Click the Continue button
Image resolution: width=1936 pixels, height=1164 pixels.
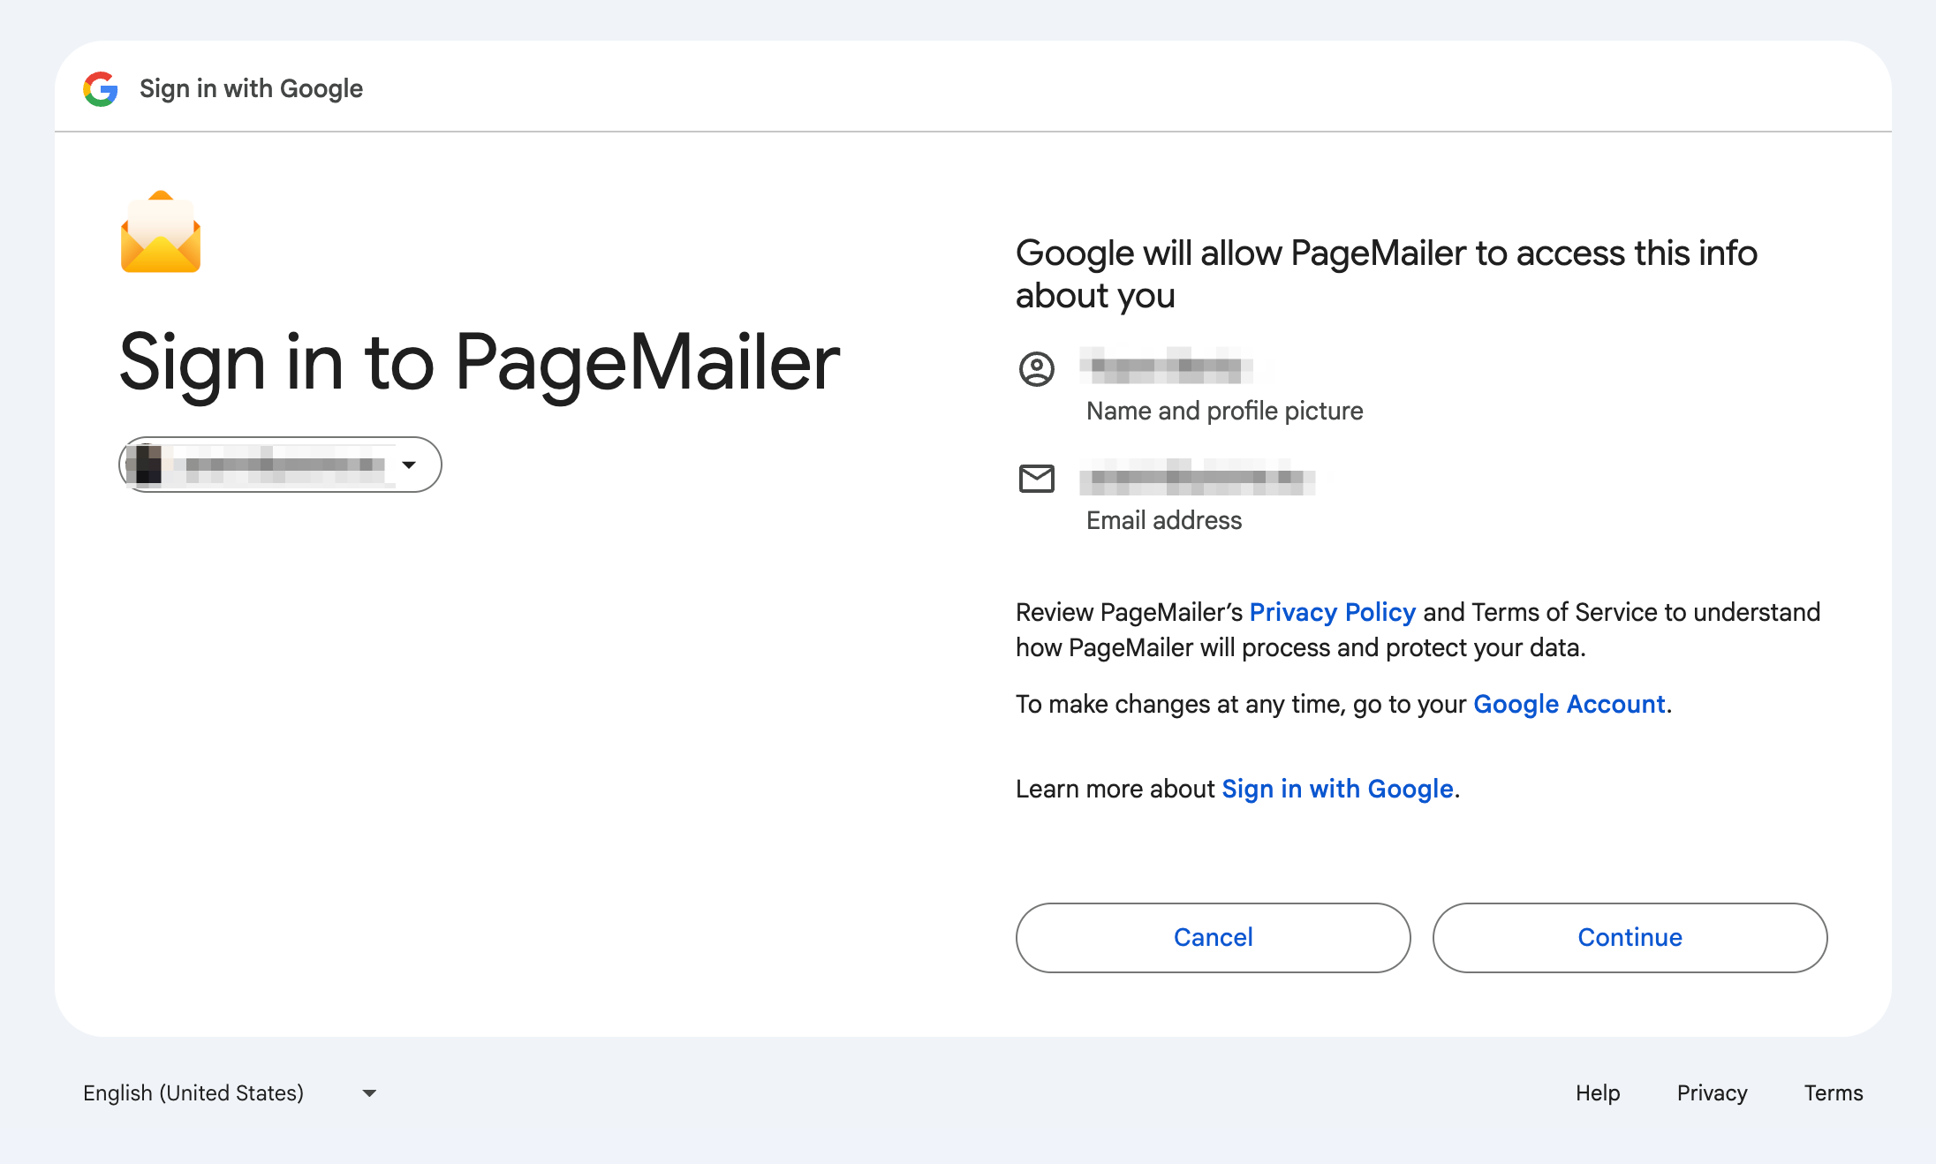click(x=1630, y=937)
